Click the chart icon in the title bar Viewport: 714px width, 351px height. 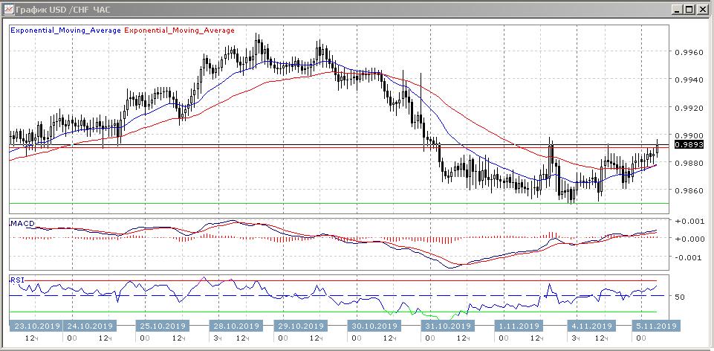[9, 10]
